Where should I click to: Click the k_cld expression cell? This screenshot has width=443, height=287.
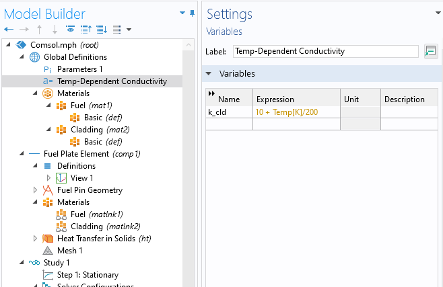click(x=296, y=112)
